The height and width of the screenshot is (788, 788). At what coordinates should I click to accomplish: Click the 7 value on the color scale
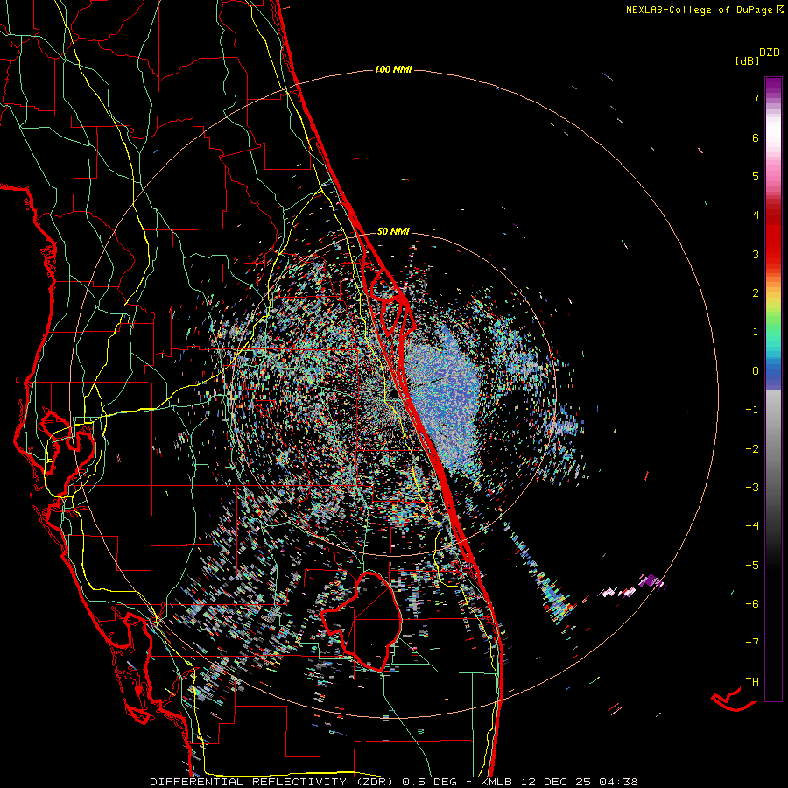(756, 98)
